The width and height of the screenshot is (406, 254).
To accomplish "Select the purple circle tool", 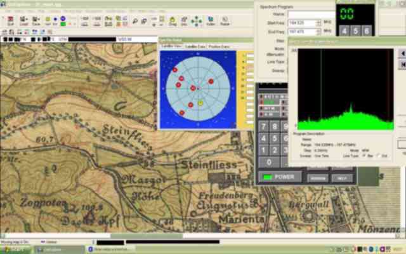I will click(x=63, y=18).
